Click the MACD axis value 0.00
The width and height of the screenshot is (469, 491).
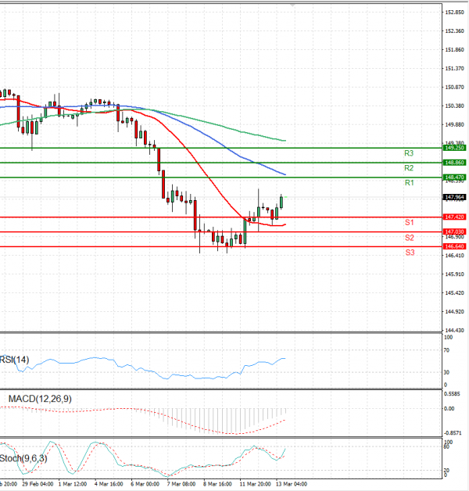(x=449, y=408)
